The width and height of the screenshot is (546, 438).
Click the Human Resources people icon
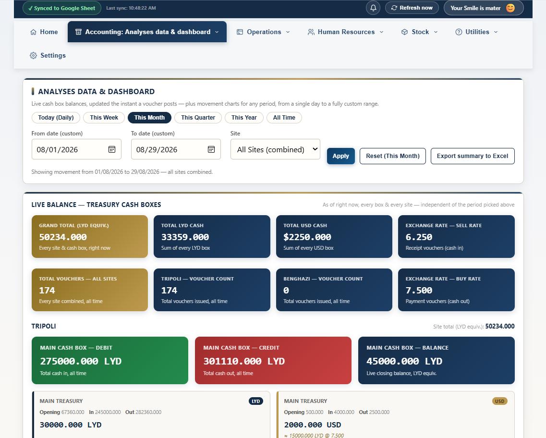[311, 32]
